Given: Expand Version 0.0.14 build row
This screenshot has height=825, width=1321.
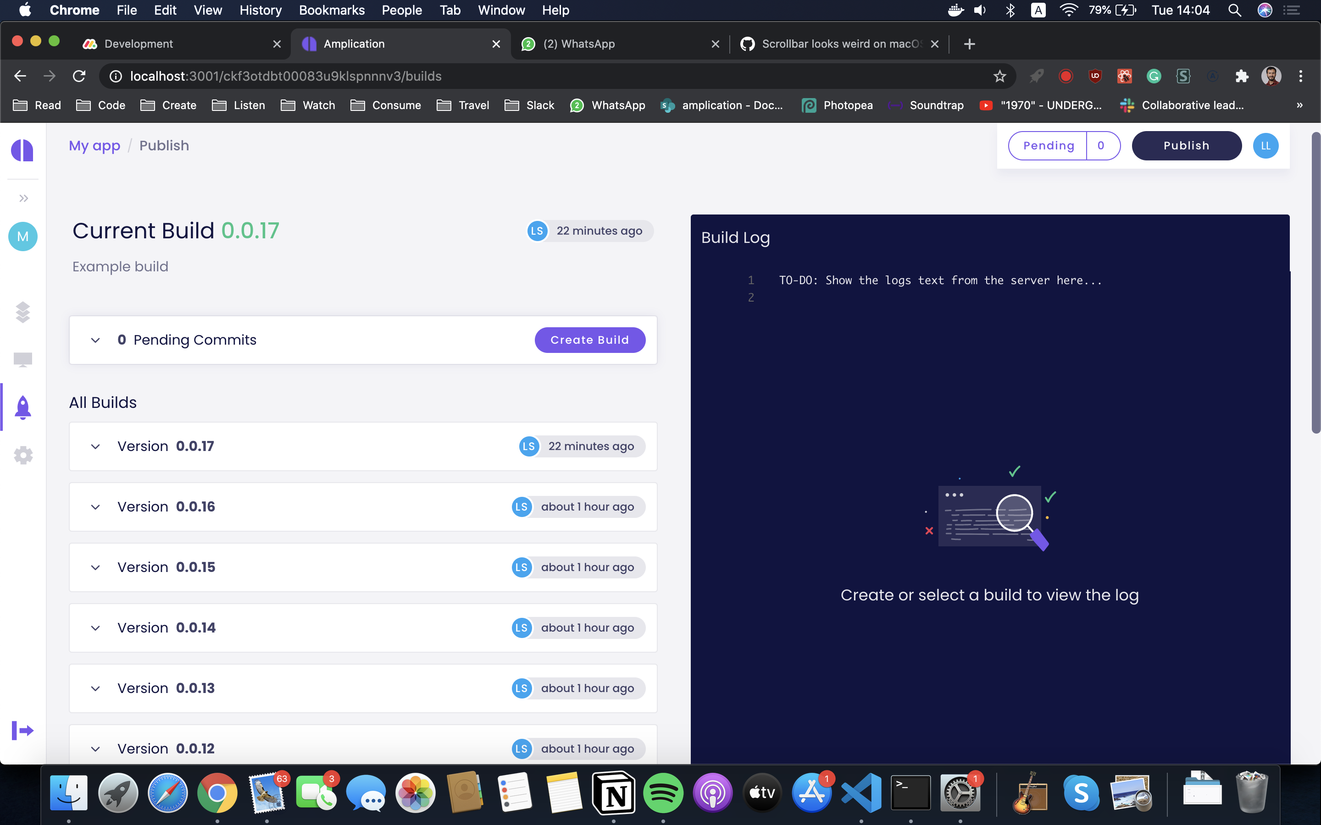Looking at the screenshot, I should pyautogui.click(x=95, y=628).
